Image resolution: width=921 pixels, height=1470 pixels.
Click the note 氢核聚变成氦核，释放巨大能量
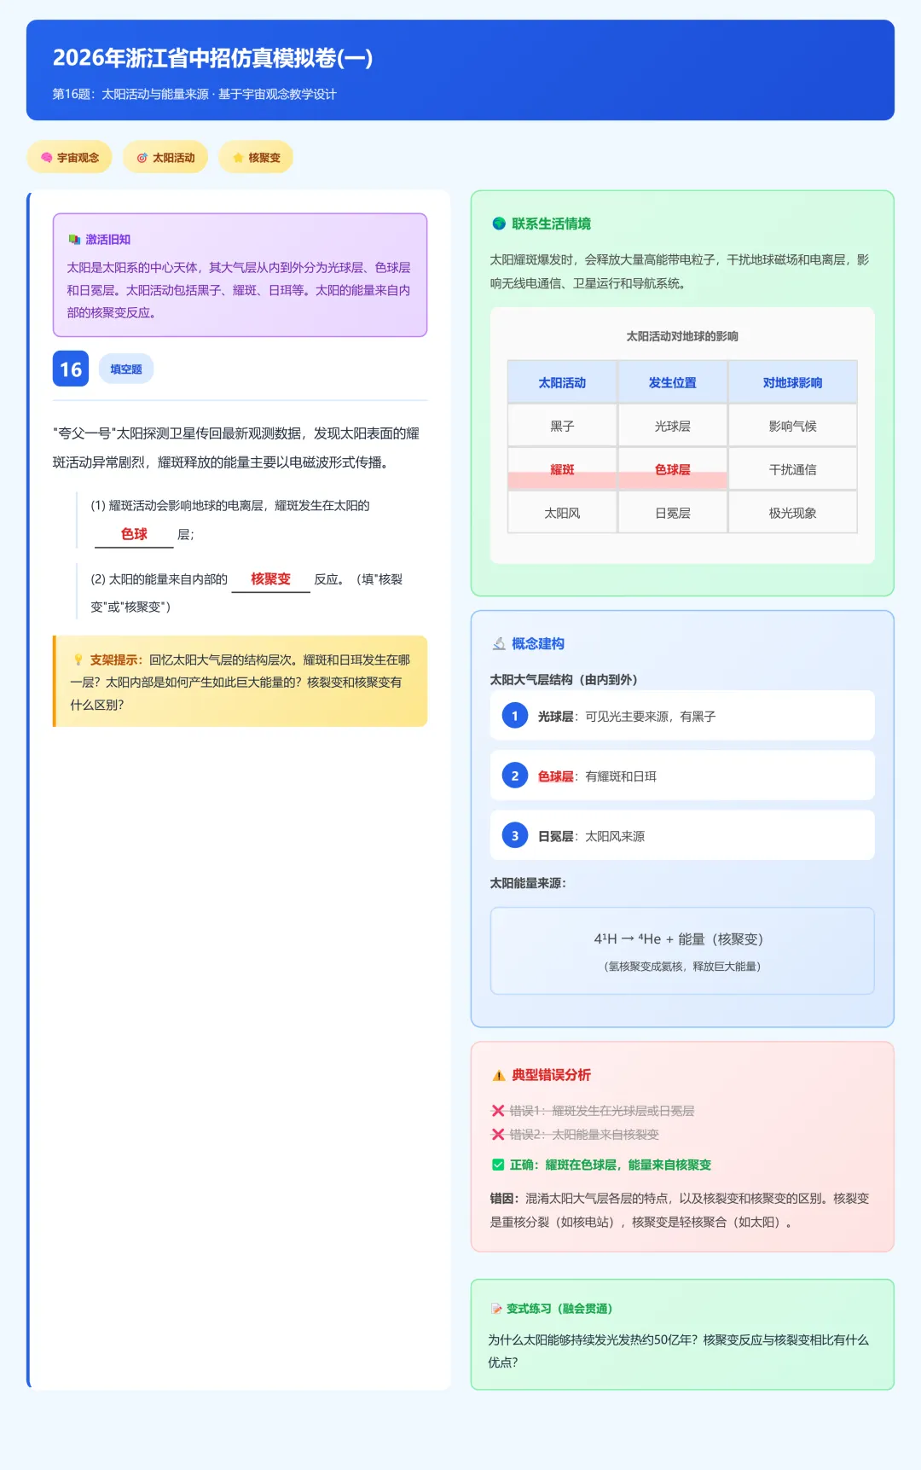[682, 967]
